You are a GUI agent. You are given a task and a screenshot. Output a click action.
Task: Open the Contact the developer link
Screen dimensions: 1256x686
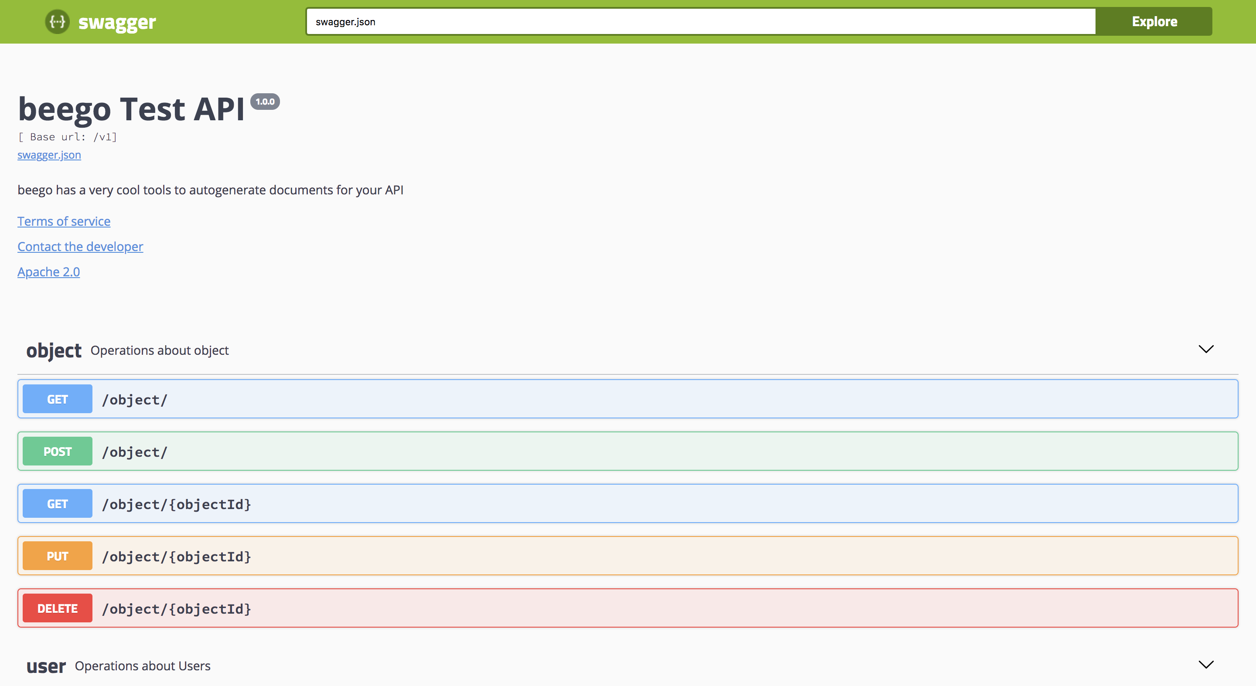pos(80,247)
